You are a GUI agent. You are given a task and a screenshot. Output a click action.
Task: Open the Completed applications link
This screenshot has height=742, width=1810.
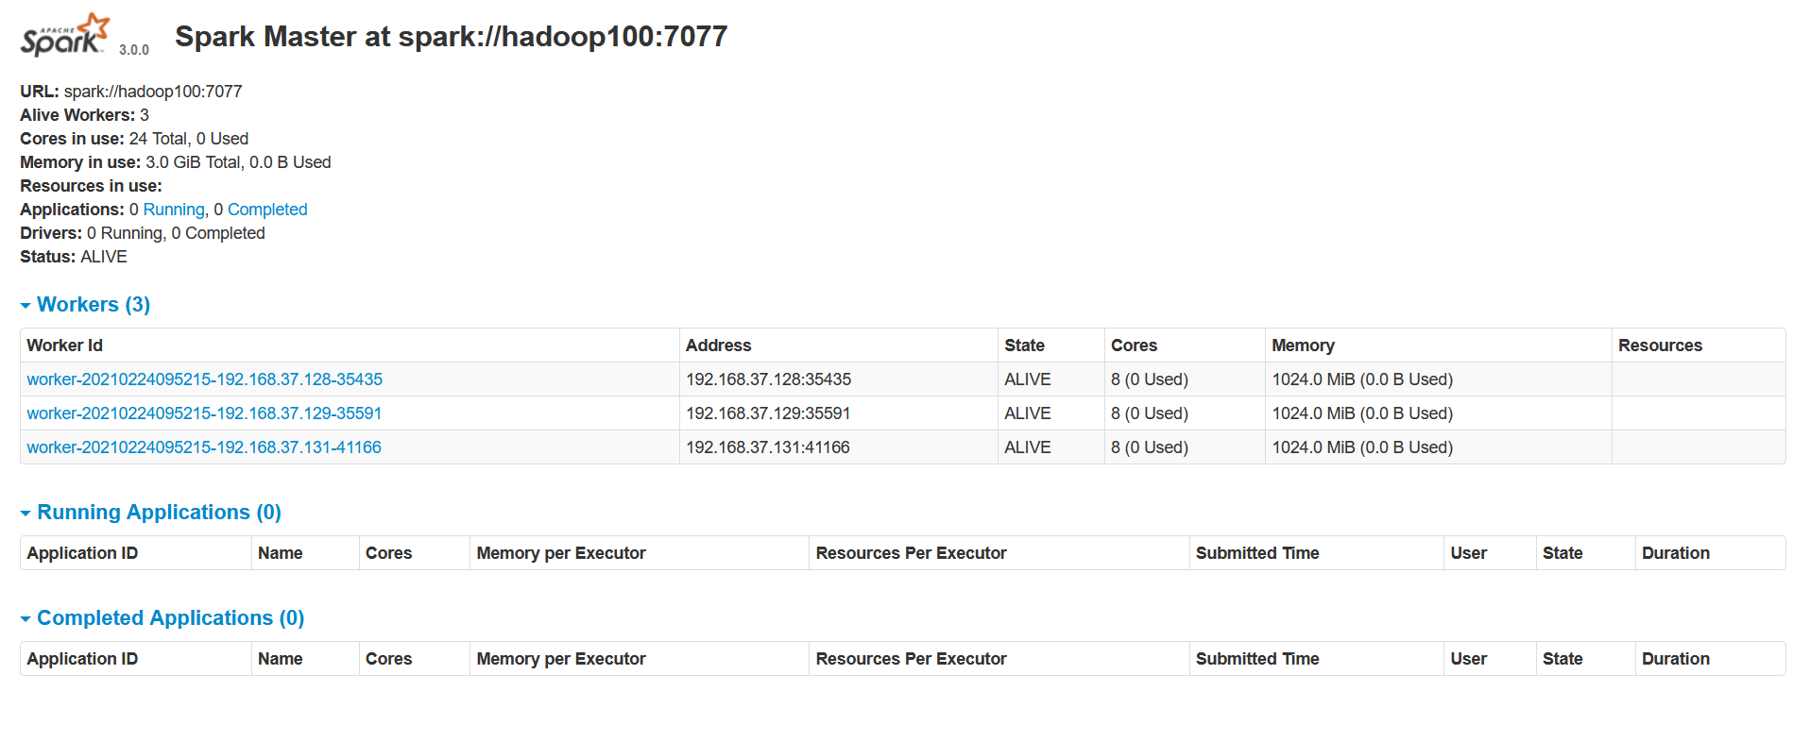[267, 210]
